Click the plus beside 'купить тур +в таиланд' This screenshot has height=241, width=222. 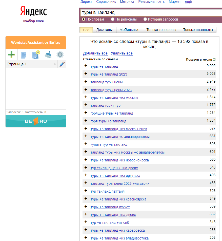click(x=86, y=144)
